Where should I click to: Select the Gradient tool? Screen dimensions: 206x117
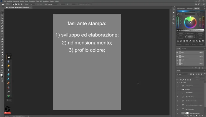tap(2, 47)
